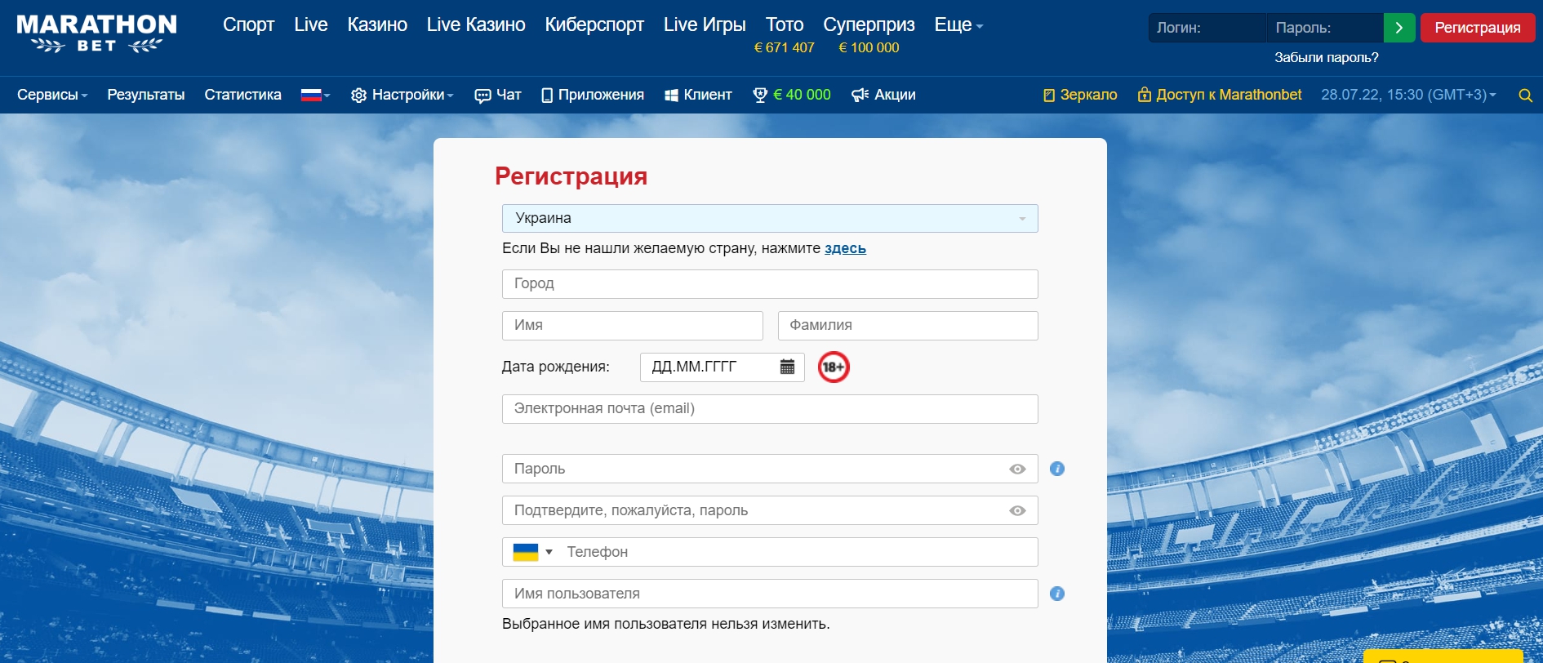Open Акции from the toolbar

coord(883,95)
